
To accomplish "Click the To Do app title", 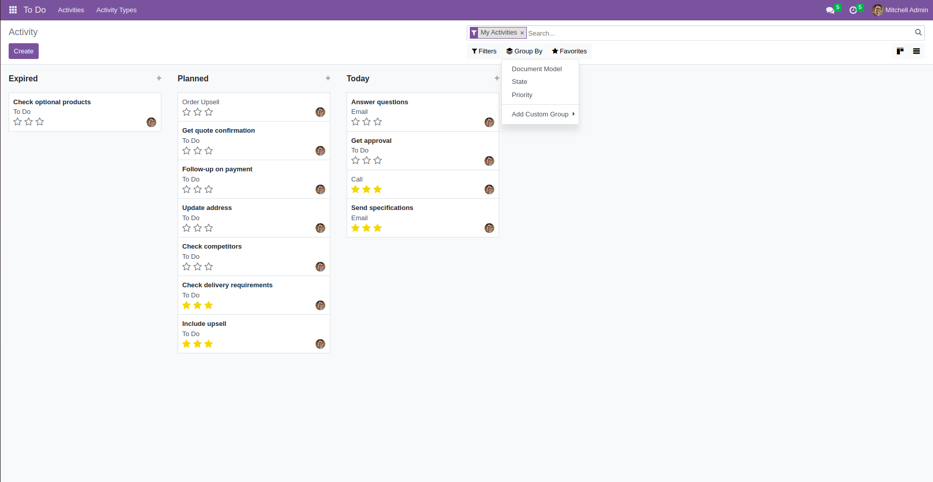I will 35,10.
